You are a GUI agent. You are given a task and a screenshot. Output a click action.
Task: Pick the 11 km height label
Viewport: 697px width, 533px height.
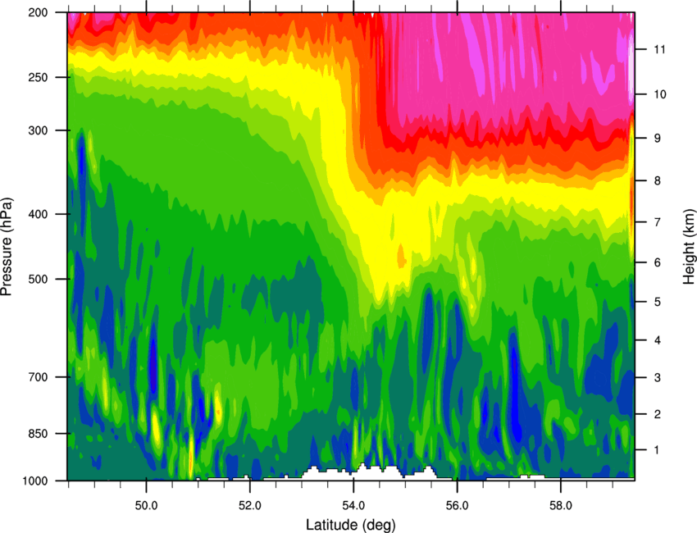(x=659, y=49)
